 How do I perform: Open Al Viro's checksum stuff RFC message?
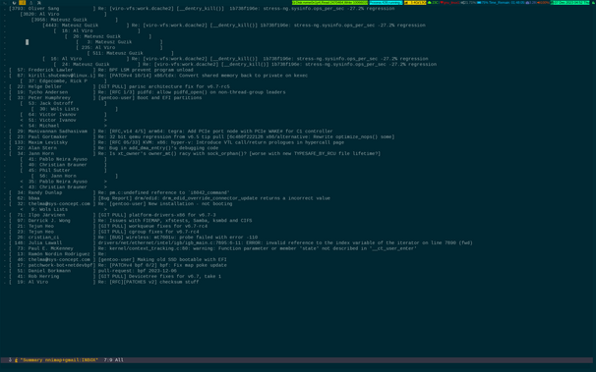click(104, 282)
